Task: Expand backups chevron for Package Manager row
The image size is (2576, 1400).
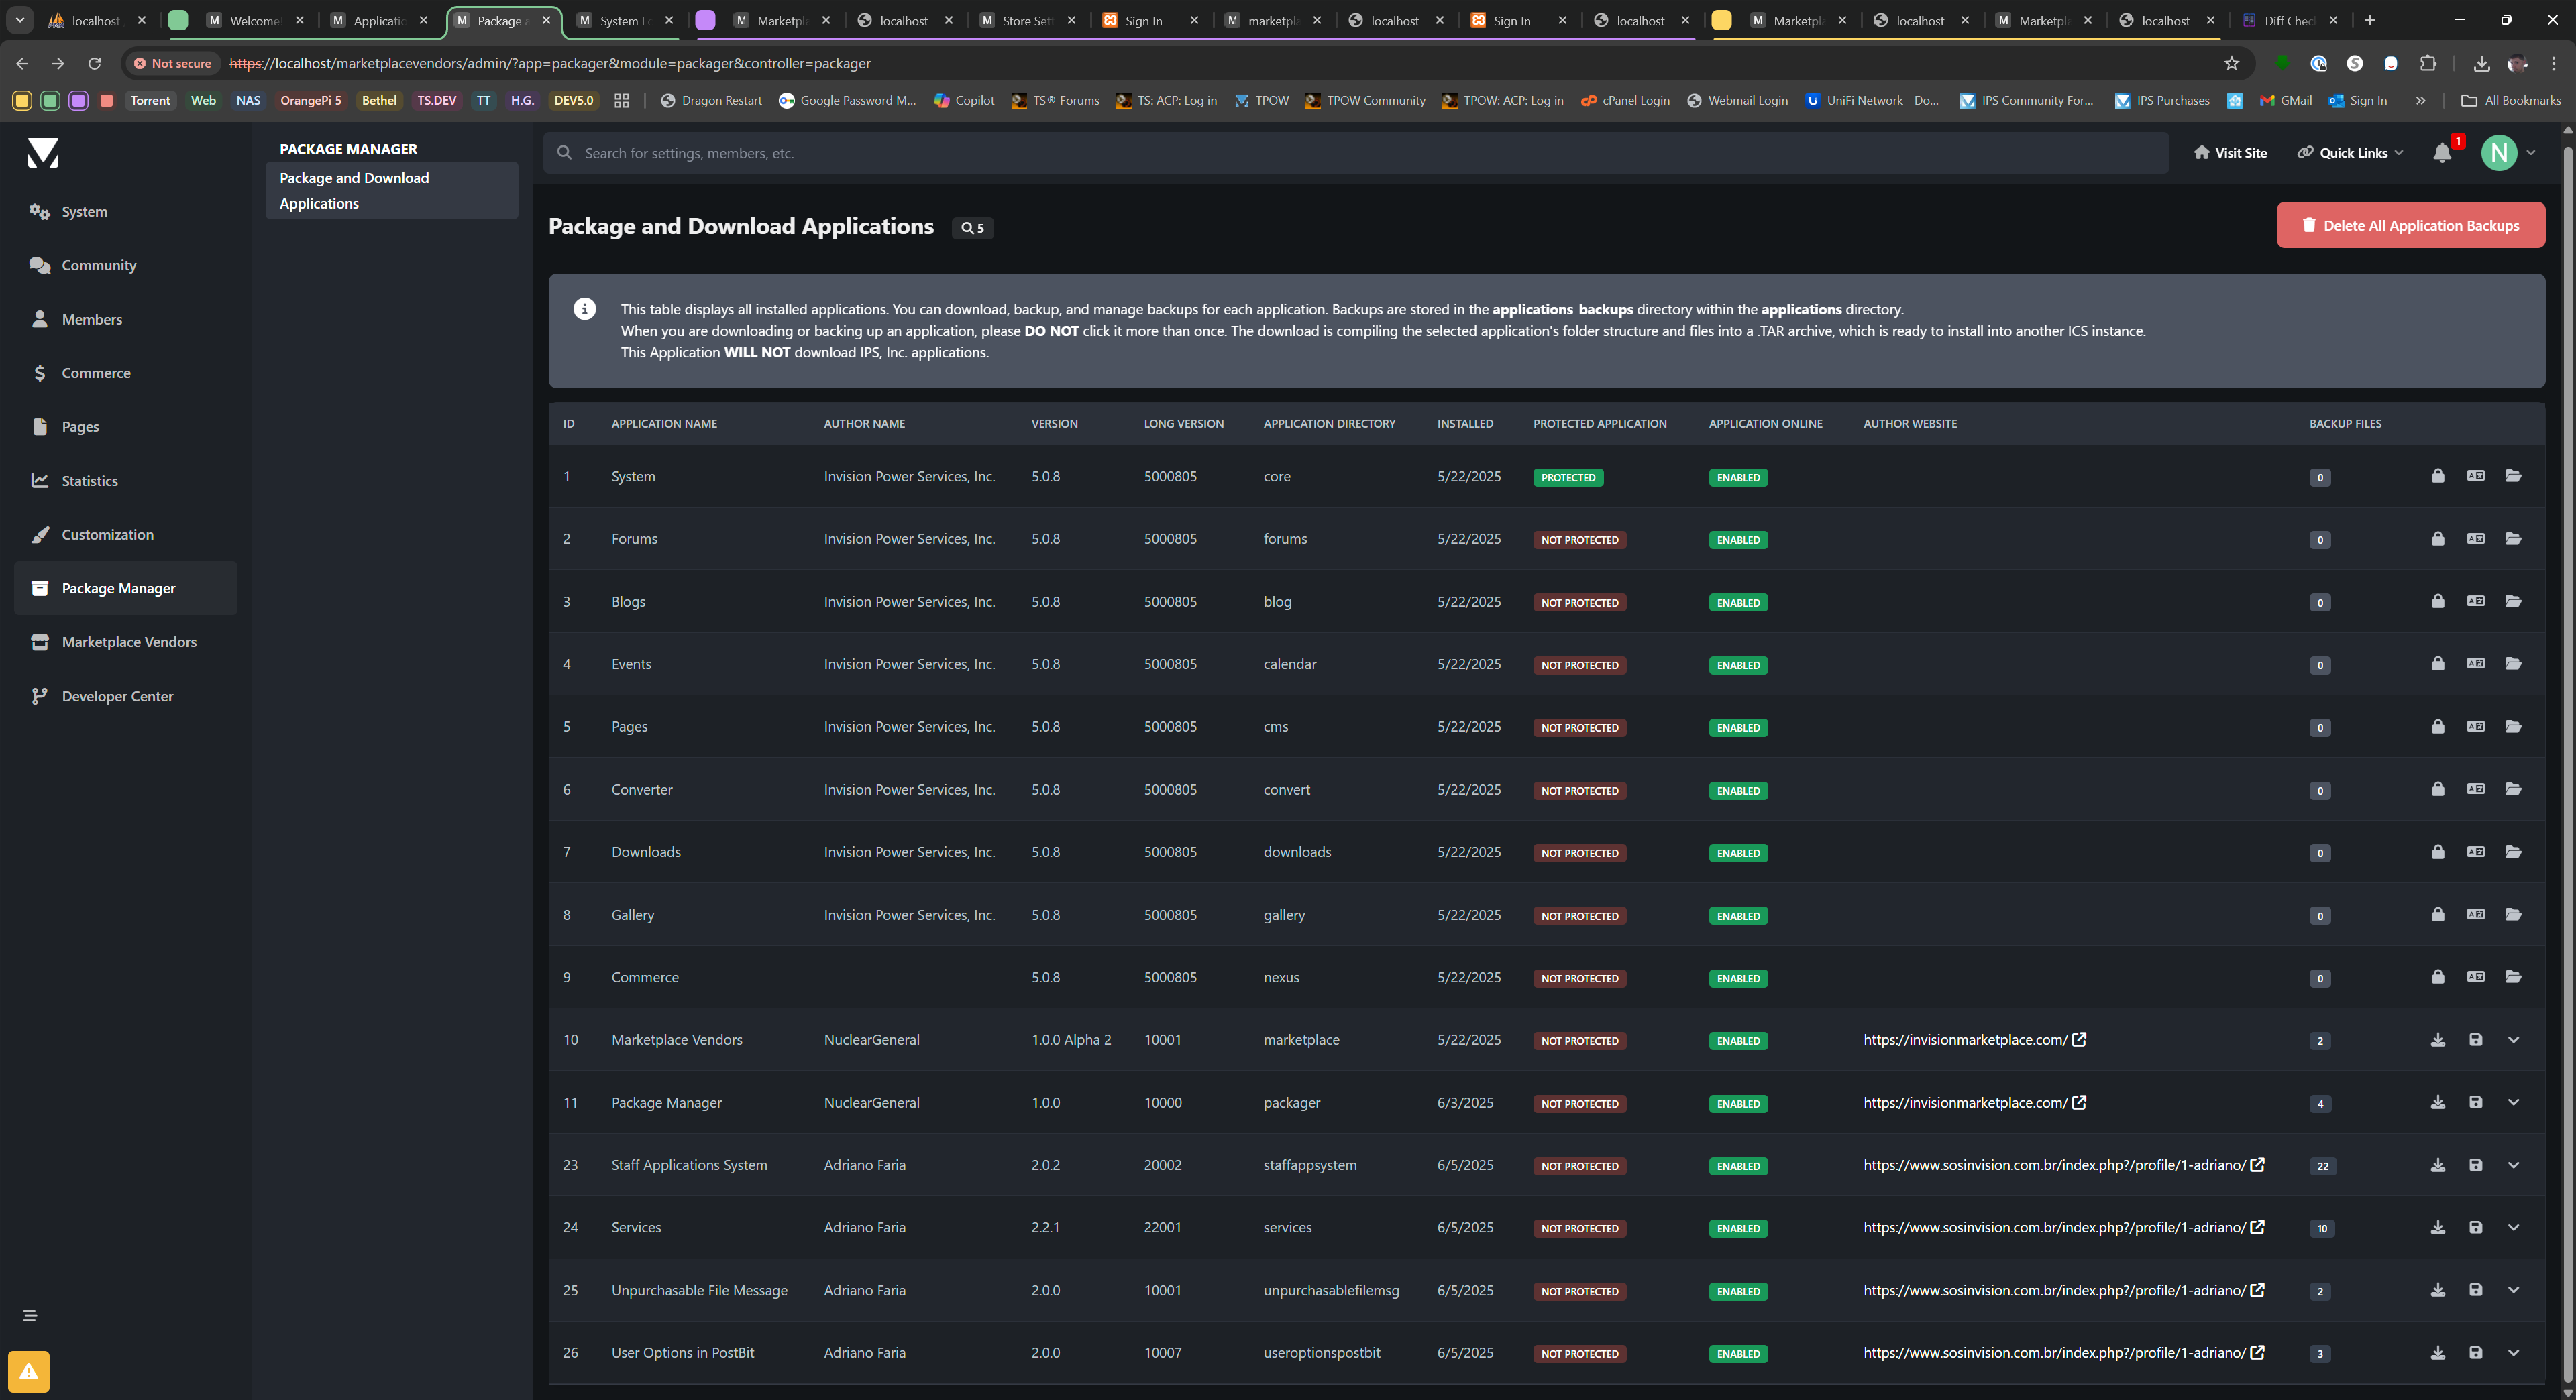Action: coord(2513,1102)
